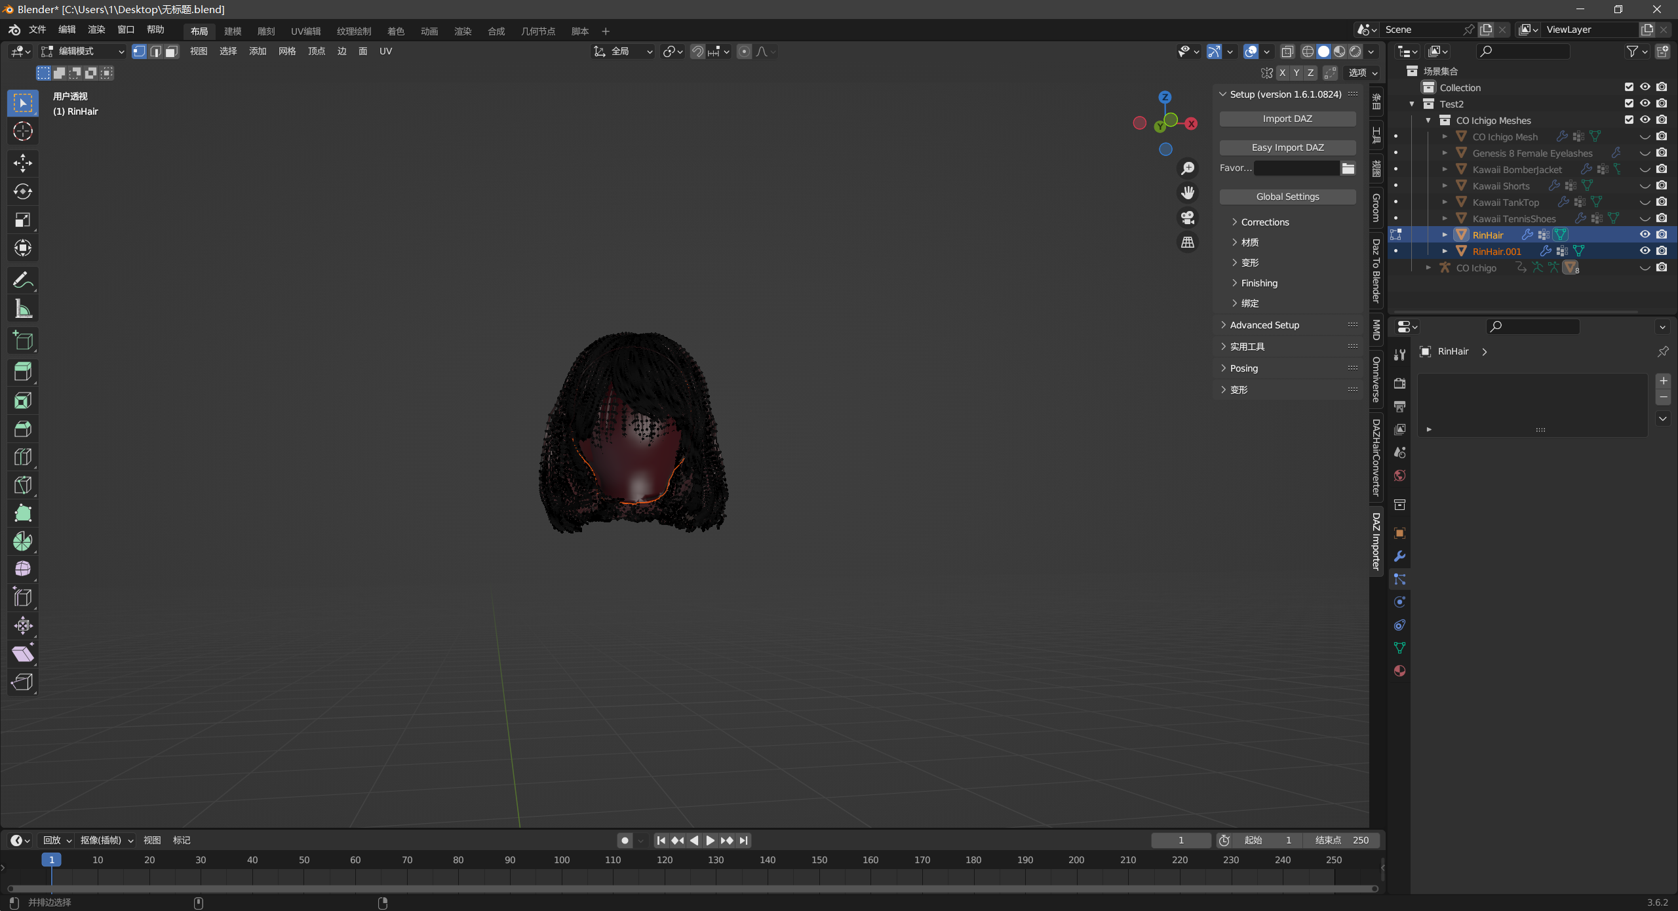Select the Rotate tool

[23, 191]
